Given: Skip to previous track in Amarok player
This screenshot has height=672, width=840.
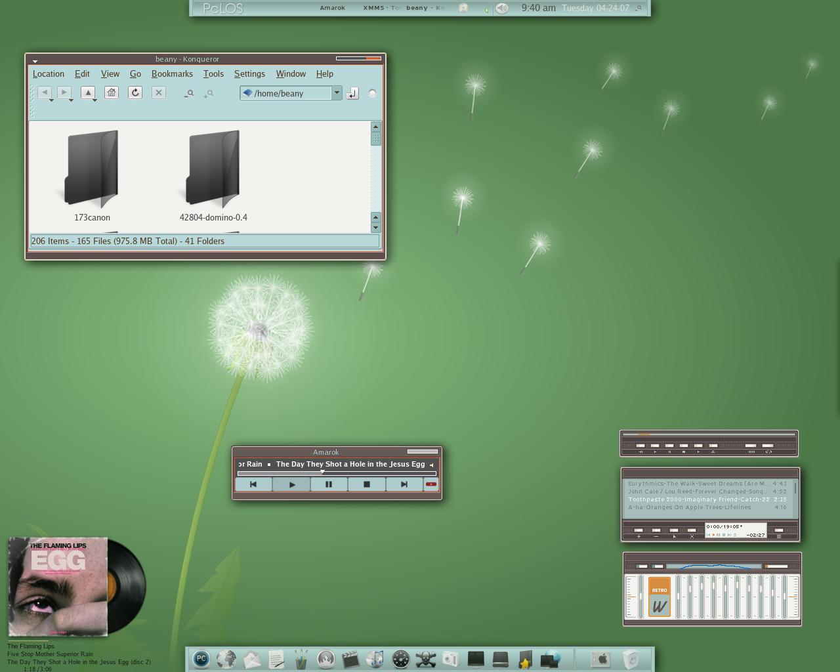Looking at the screenshot, I should pos(253,484).
